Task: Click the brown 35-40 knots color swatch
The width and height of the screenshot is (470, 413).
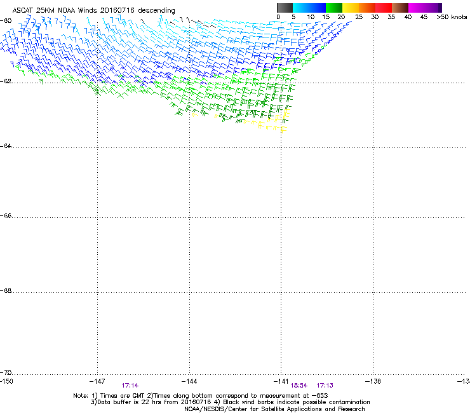Action: click(x=400, y=8)
